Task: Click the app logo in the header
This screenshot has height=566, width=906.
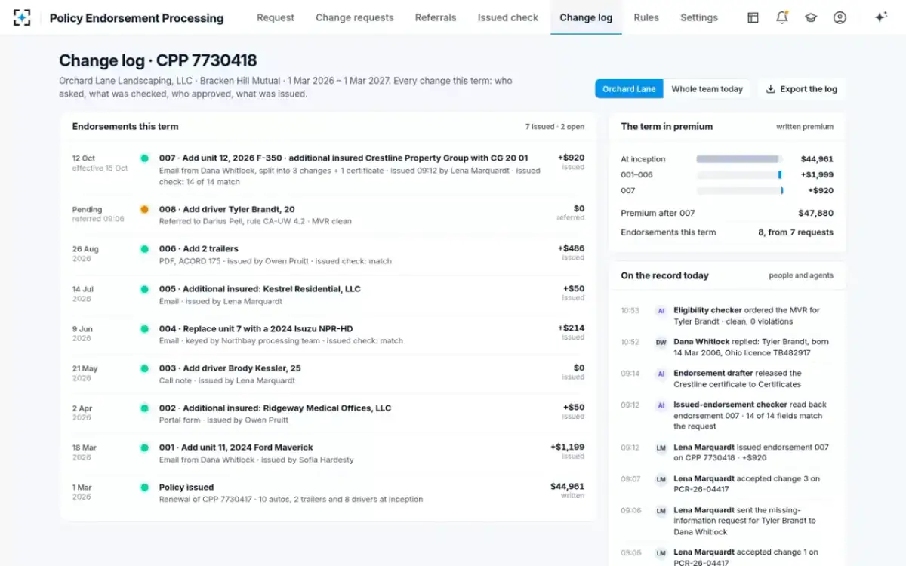Action: [22, 17]
